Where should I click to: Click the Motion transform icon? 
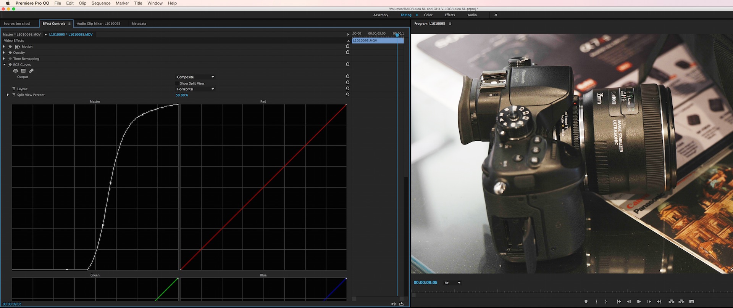(17, 47)
